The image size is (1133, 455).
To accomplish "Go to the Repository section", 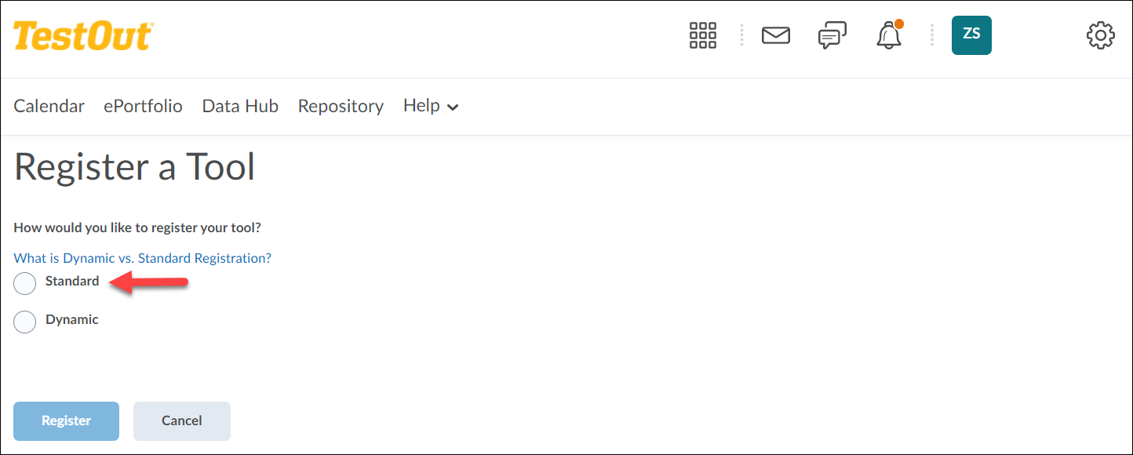I will [341, 105].
